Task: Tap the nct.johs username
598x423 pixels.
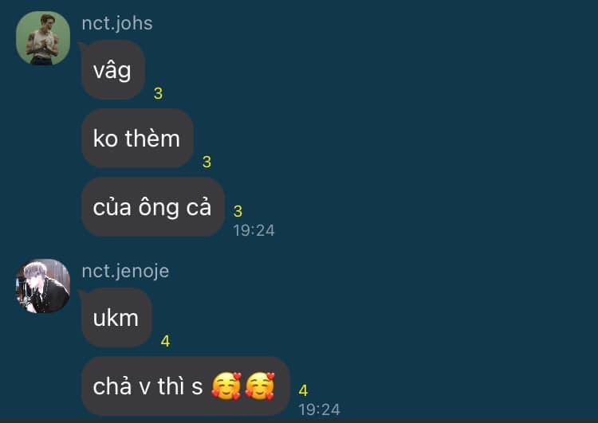Action: [117, 23]
